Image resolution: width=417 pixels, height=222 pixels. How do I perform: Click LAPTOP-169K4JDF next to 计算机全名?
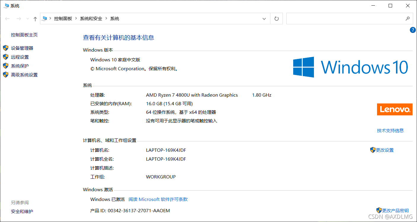point(166,159)
